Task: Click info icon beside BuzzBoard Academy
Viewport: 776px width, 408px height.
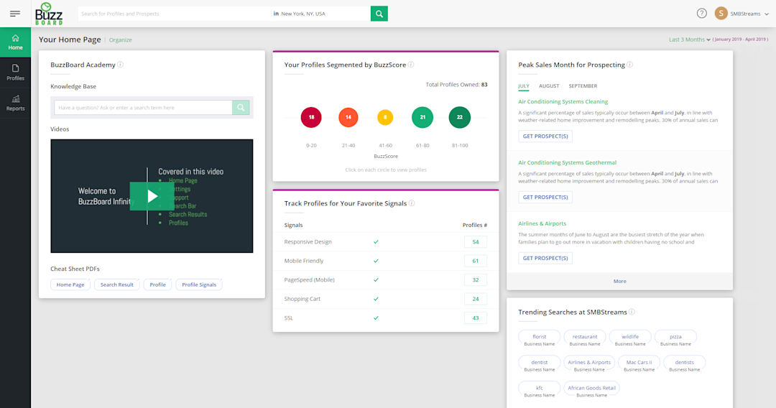Action: 120,65
